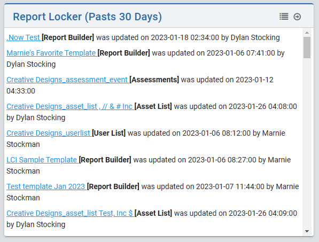This screenshot has width=319, height=242.
Task: Click the 2023-01-18 02:34:00 timestamp text
Action: (185, 37)
